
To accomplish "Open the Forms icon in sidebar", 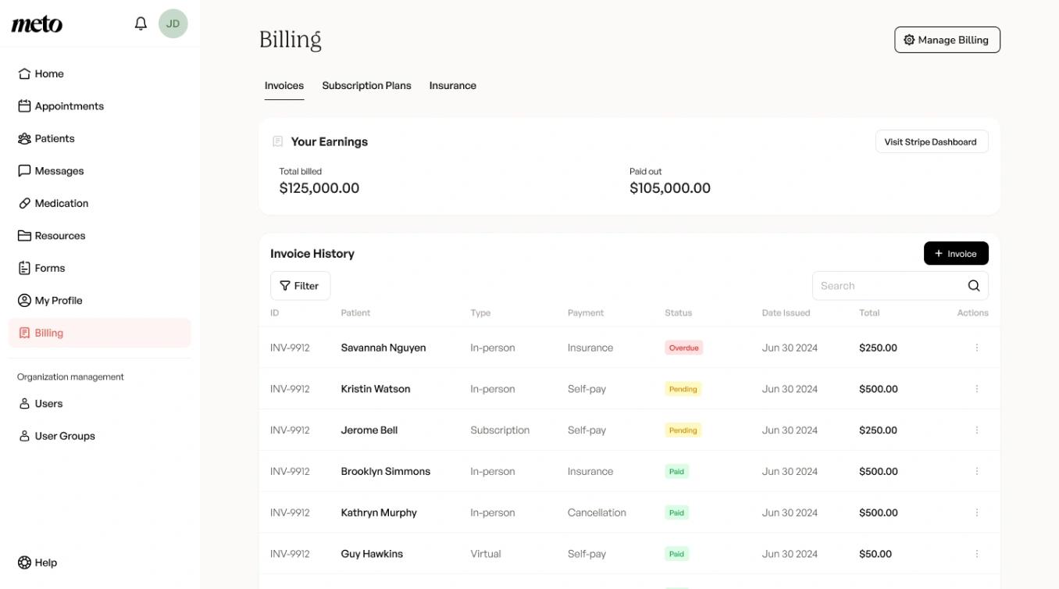I will click(x=24, y=267).
